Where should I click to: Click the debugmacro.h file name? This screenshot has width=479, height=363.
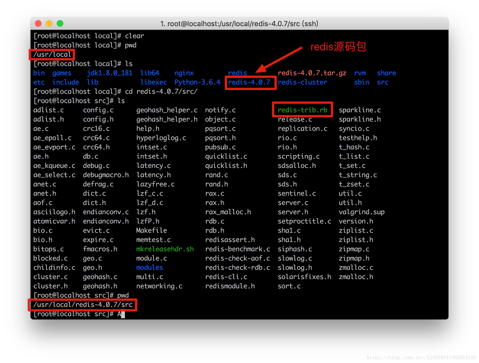tap(106, 175)
